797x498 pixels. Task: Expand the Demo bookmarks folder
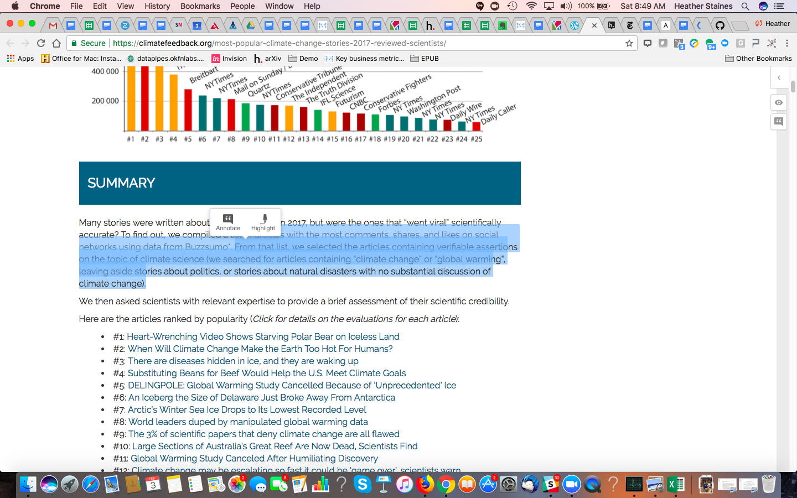[303, 59]
